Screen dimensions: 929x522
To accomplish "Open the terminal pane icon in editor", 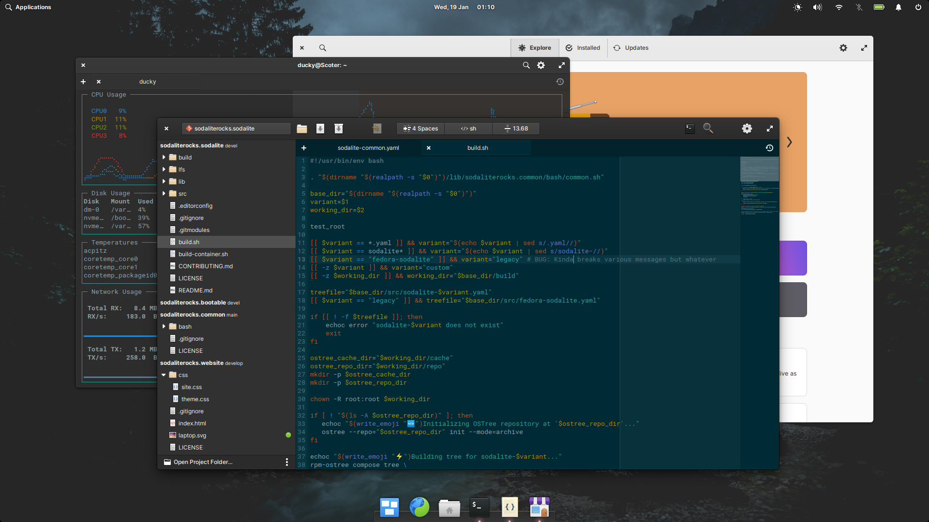I will coord(690,129).
